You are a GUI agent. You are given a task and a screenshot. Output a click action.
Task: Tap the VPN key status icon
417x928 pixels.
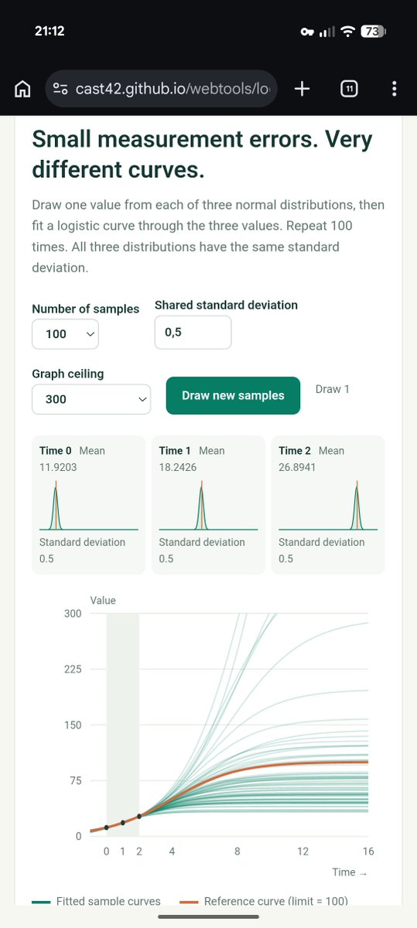click(309, 32)
